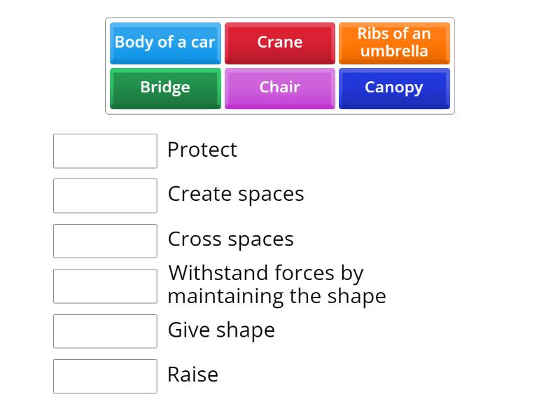This screenshot has height=420, width=560.
Task: Click the Give shape label text
Action: click(221, 330)
